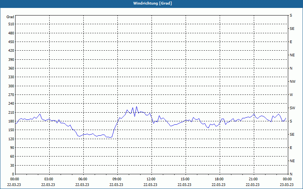
Task: Select the 330 axis value
Action: (11, 77)
